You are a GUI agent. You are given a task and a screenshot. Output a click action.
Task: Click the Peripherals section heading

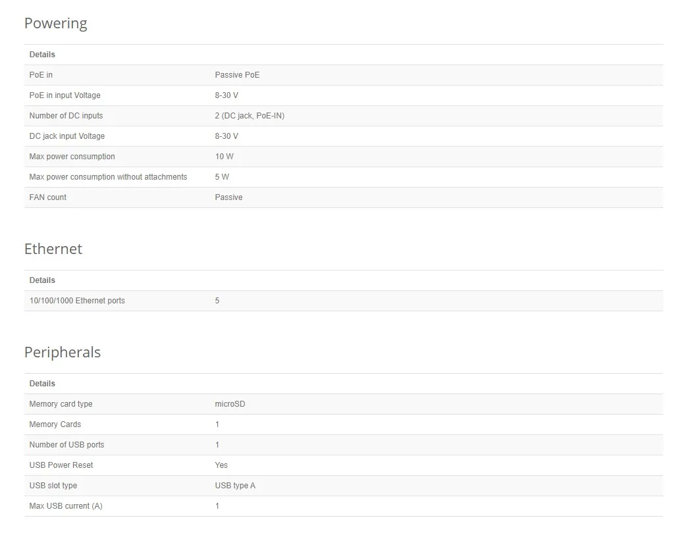click(63, 352)
